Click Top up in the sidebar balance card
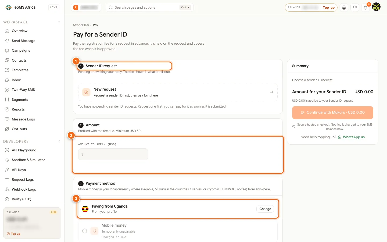Viewport: 387px width, 242px height. coord(14,234)
